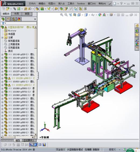Switch to the 装配体 tab

[6, 14]
